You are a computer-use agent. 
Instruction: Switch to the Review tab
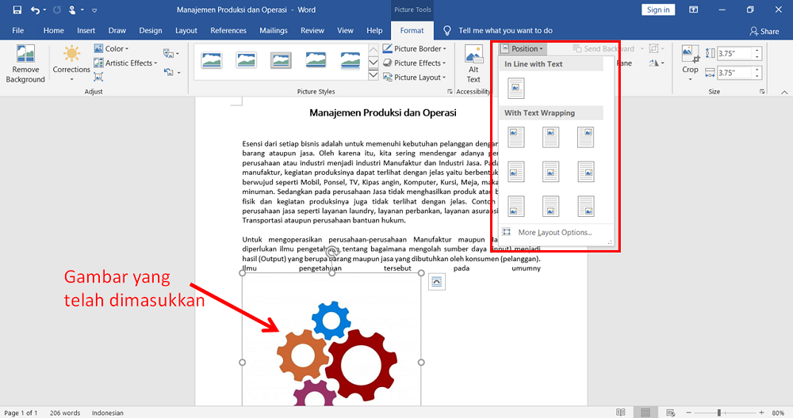coord(312,30)
